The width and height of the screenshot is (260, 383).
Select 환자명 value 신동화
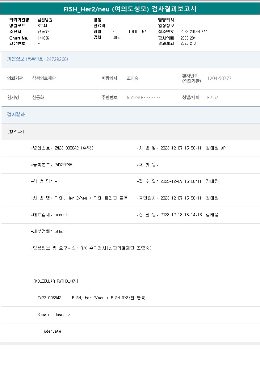coord(38,98)
